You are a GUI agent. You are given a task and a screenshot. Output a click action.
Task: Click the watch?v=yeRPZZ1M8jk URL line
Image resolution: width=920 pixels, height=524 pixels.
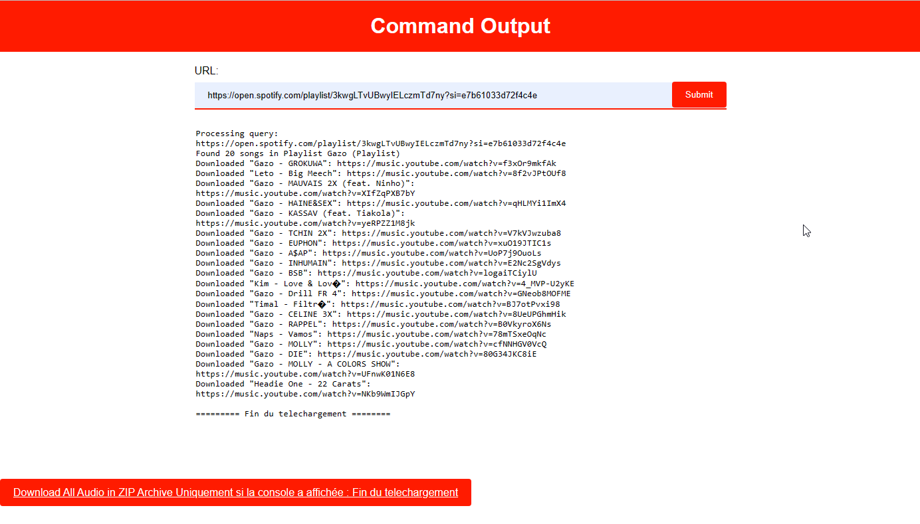click(x=305, y=223)
